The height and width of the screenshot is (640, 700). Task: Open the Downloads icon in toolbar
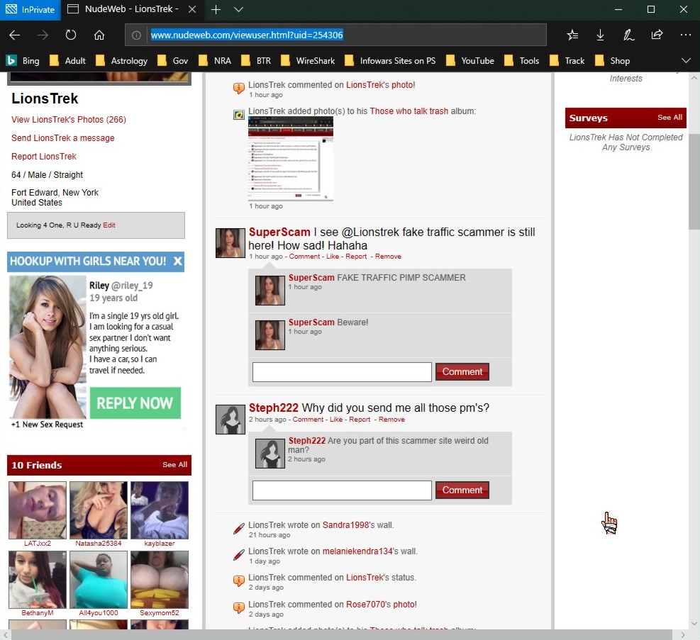coord(601,35)
